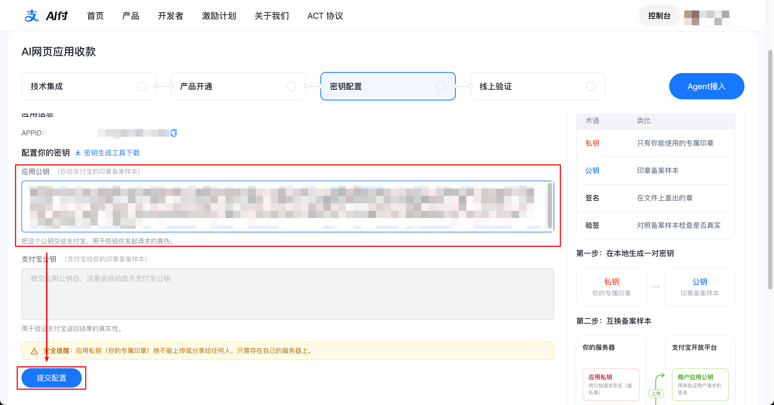Screen dimensions: 774x405
Task: Click the heading 第一步：在本地生成一对密钥
Action: click(625, 253)
